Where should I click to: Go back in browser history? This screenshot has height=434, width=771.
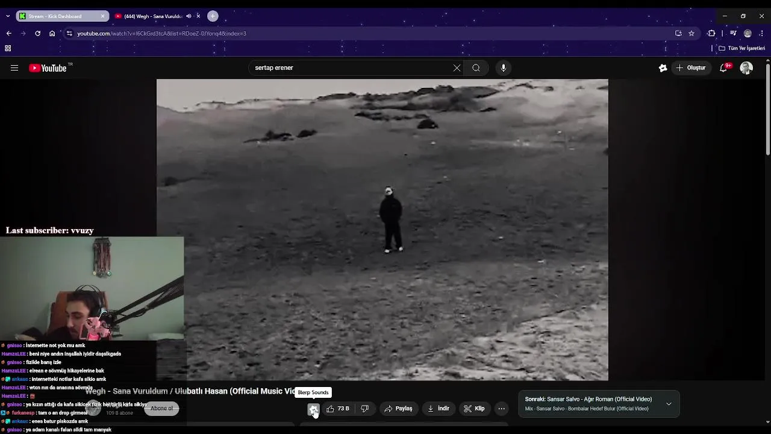[x=8, y=33]
